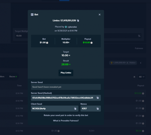Copy the Limbo bet ID
This screenshot has height=135, width=151.
click(78, 21)
